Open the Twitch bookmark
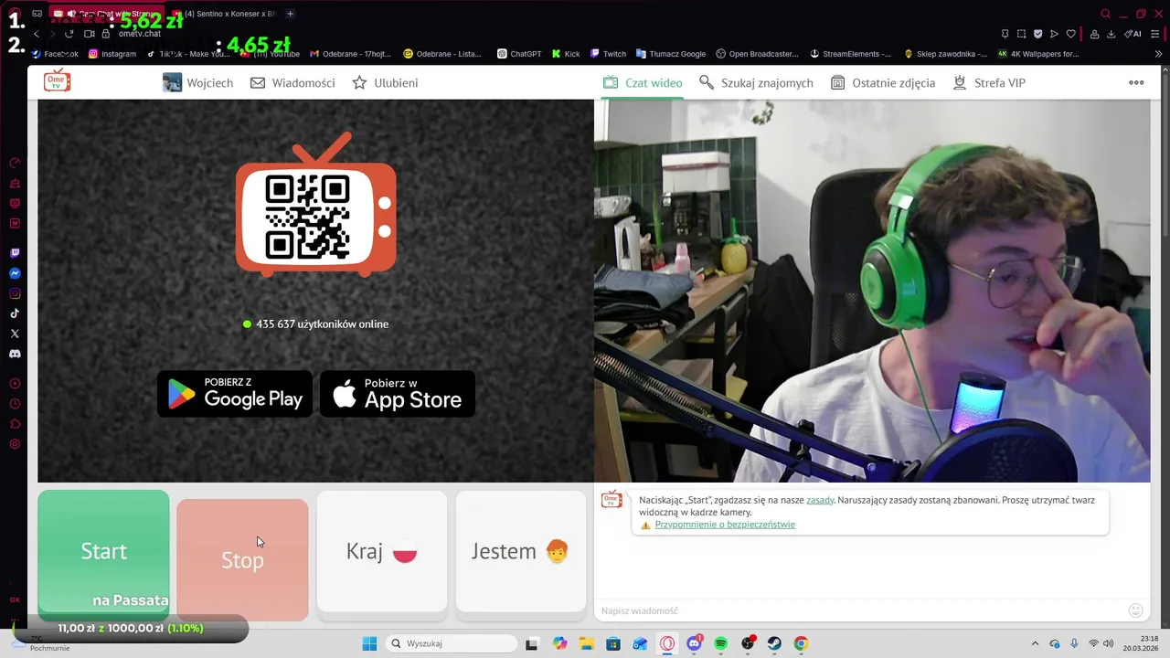1170x658 pixels. click(x=609, y=54)
